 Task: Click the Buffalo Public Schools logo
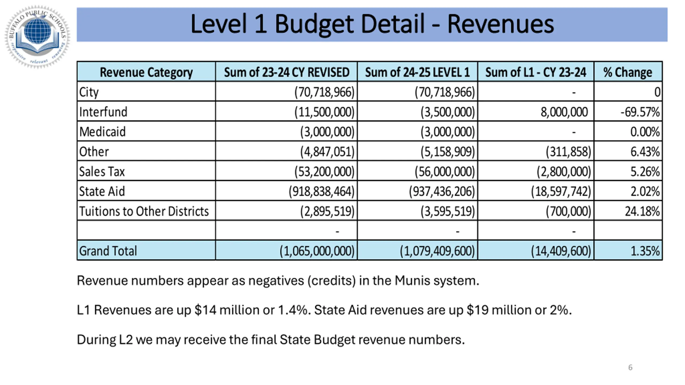click(37, 37)
